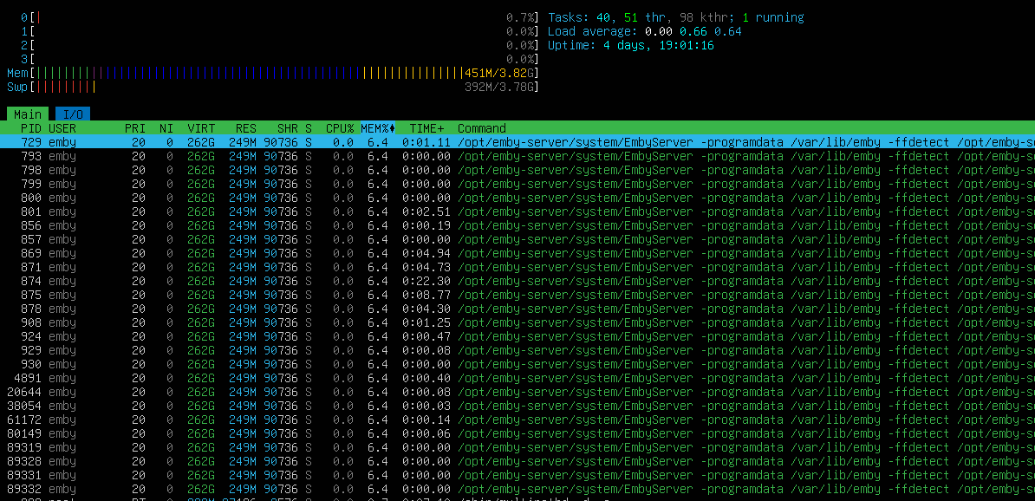
Task: Select process row with PID 798
Action: point(517,170)
